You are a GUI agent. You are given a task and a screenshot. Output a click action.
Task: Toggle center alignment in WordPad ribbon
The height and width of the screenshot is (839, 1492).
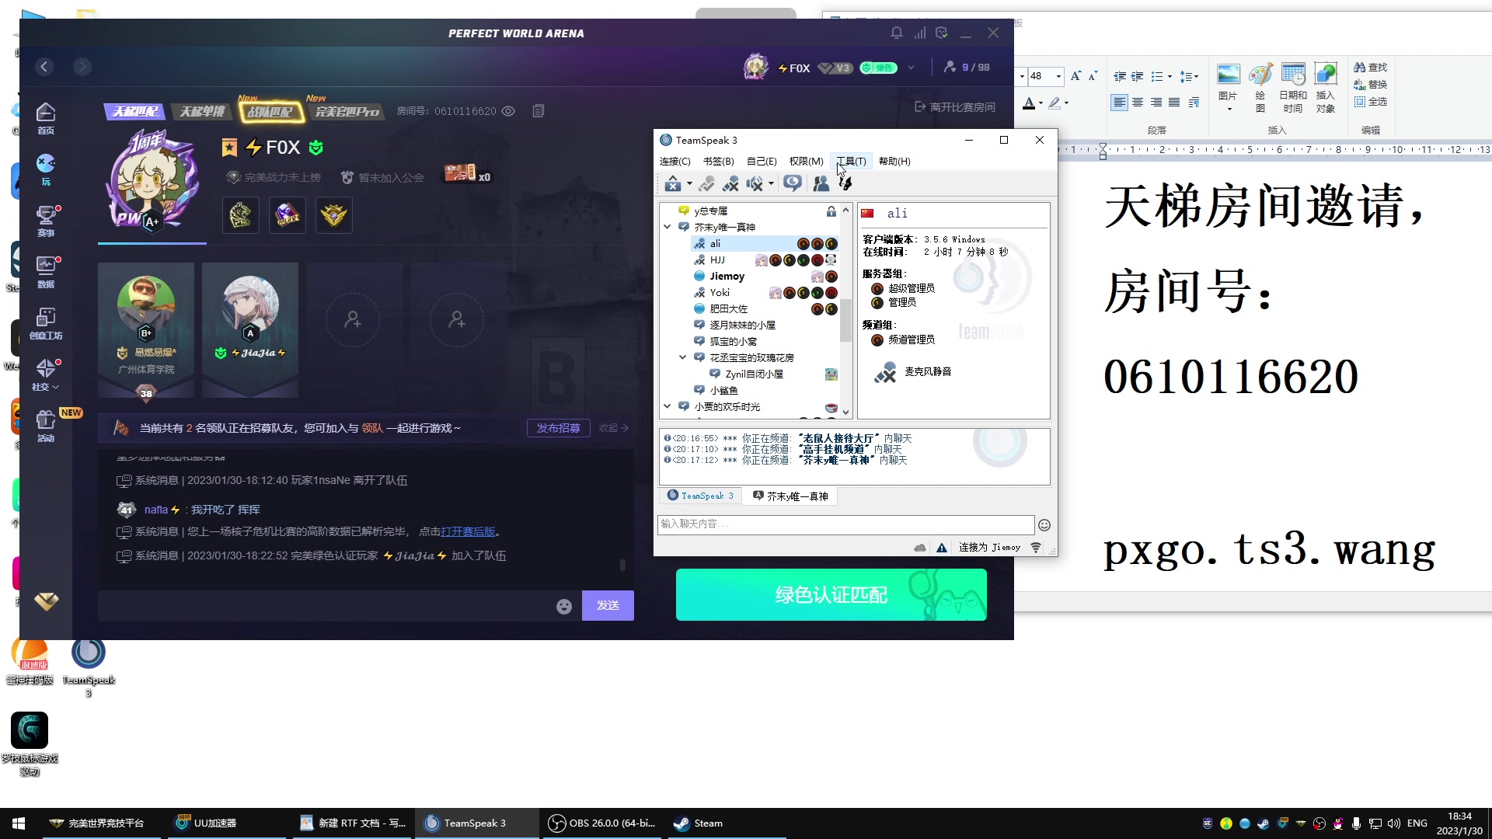click(1138, 103)
